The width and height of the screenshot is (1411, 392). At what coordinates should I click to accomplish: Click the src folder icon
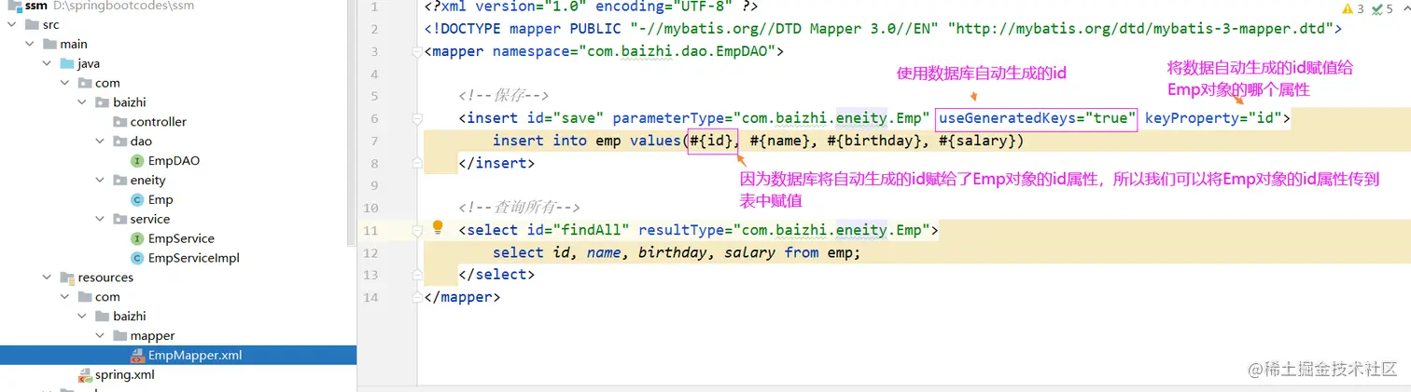pos(30,24)
